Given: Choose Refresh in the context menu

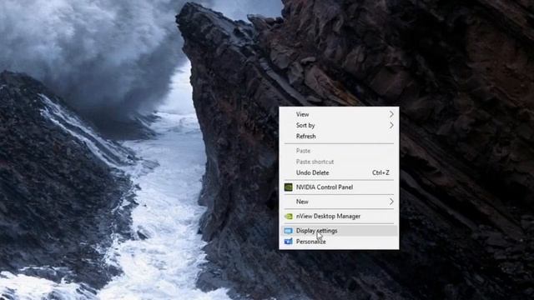Looking at the screenshot, I should pos(339,136).
